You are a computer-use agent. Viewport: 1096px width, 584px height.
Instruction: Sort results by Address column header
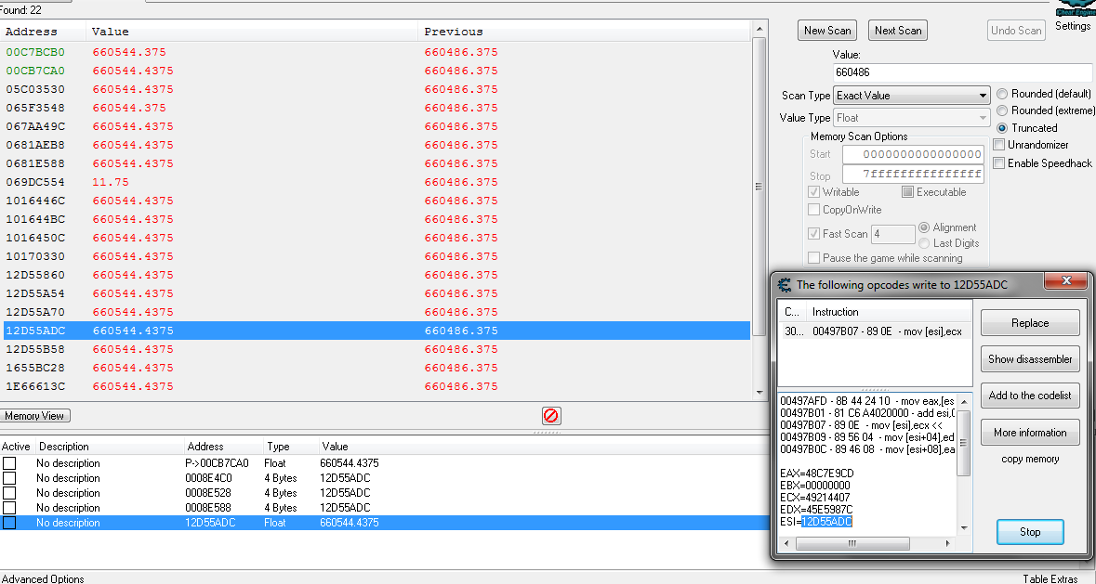[x=43, y=32]
